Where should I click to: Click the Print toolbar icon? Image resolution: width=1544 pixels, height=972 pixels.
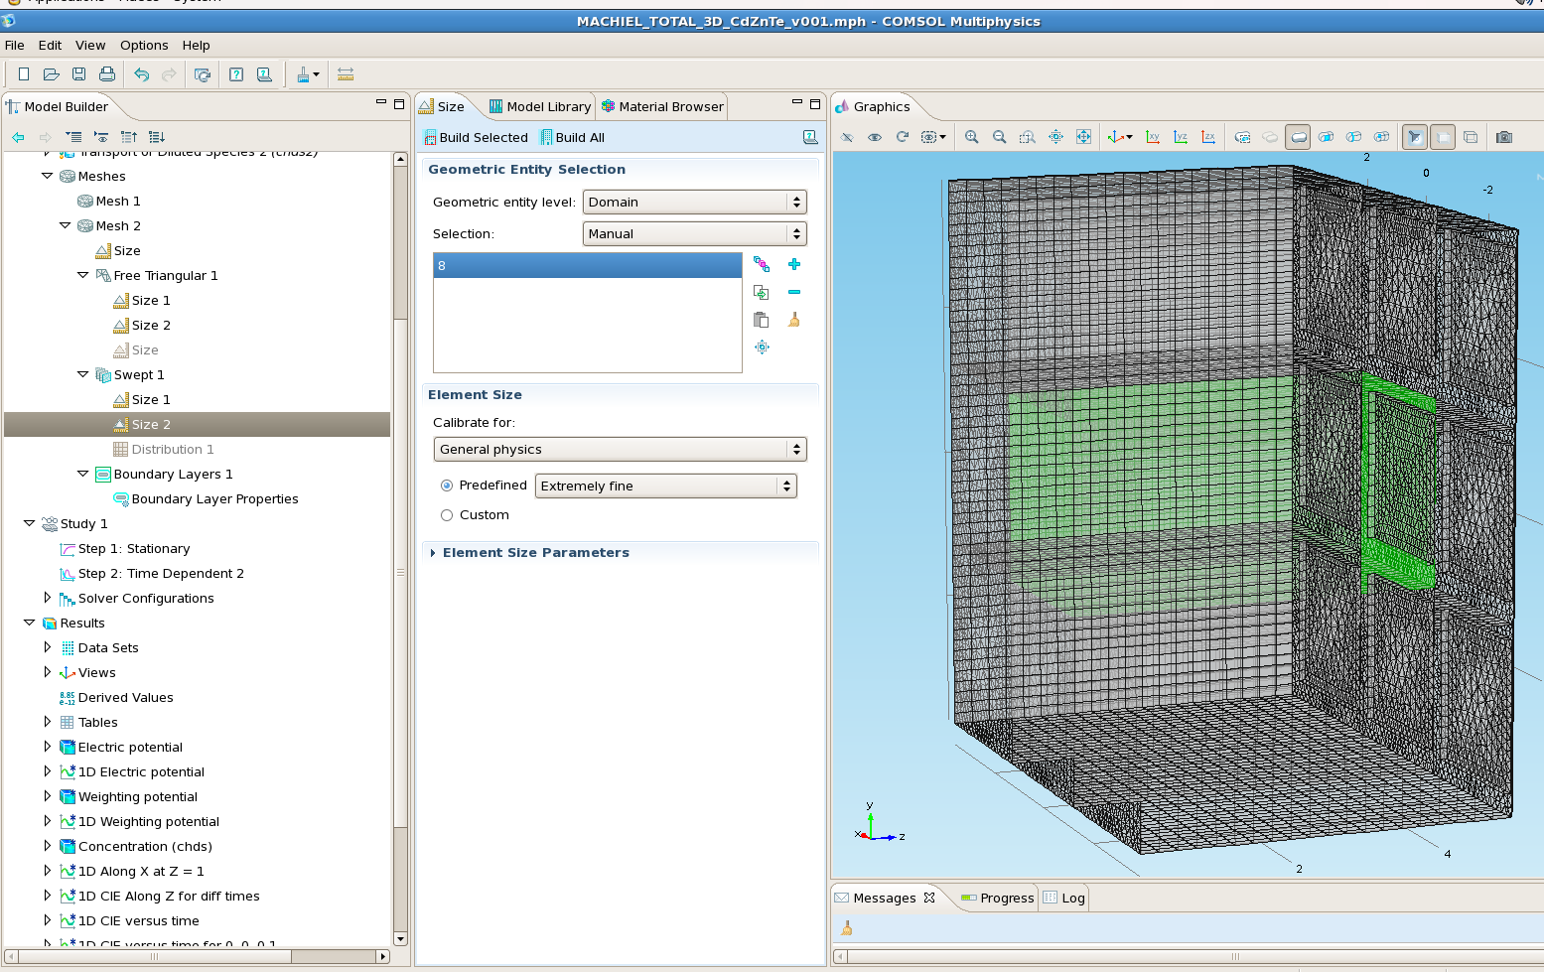107,74
